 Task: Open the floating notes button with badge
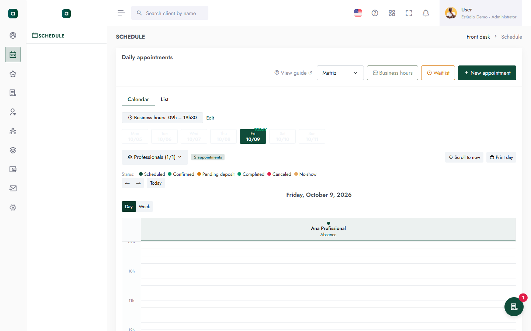(x=514, y=307)
